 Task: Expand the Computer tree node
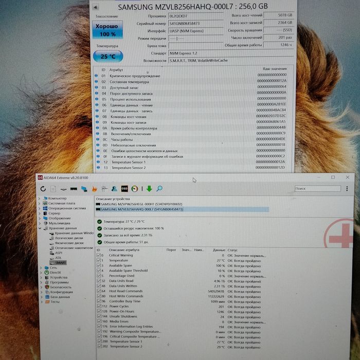point(40,199)
